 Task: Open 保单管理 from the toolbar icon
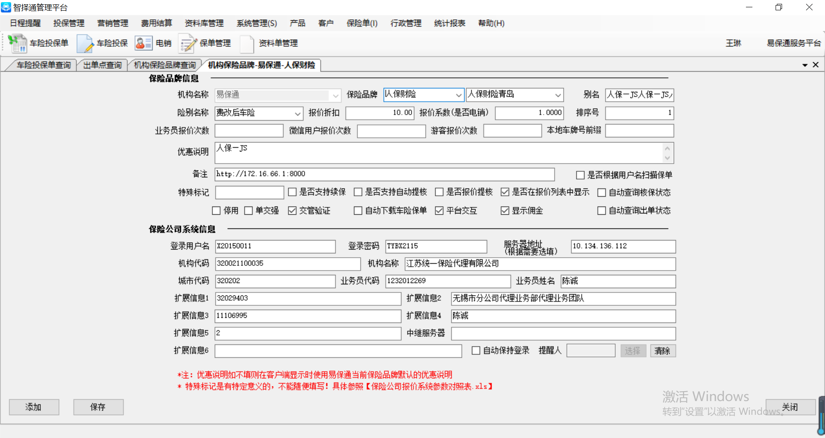(x=188, y=43)
